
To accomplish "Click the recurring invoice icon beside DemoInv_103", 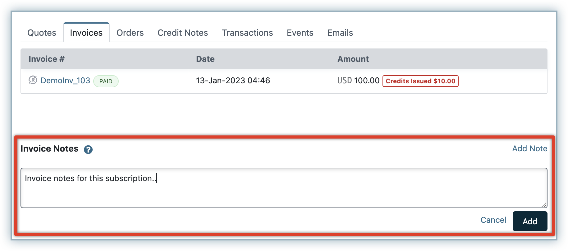I will coord(33,80).
